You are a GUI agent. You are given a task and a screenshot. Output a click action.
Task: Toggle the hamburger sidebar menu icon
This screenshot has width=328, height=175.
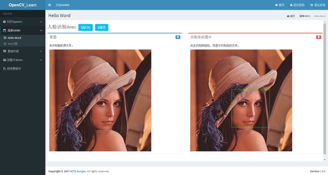coord(50,5)
